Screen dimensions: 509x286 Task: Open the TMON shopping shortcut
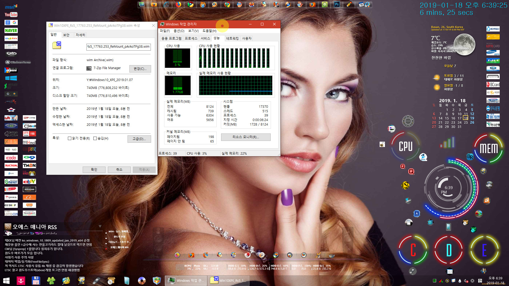point(29,166)
